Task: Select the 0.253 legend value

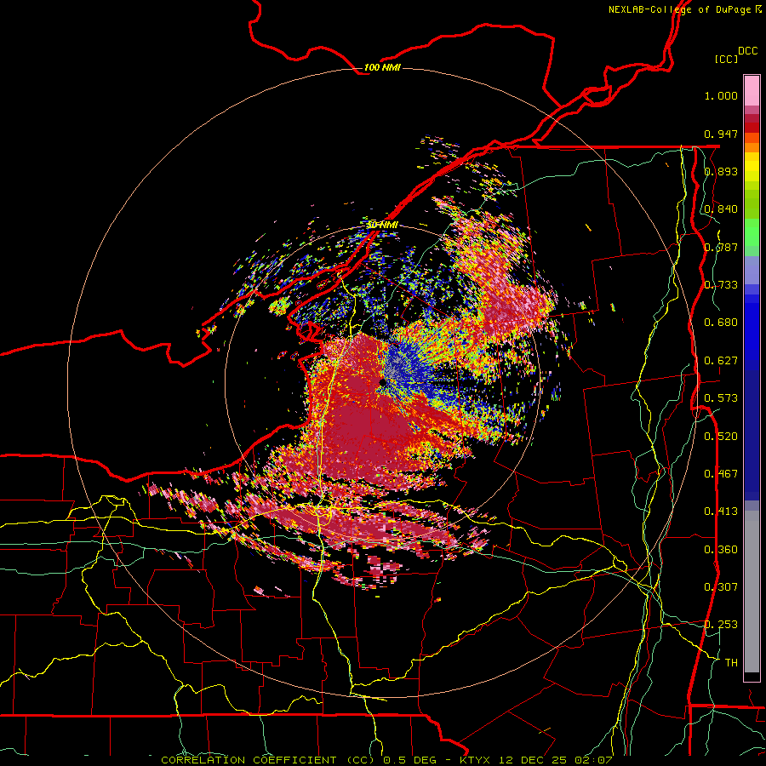Action: click(721, 625)
